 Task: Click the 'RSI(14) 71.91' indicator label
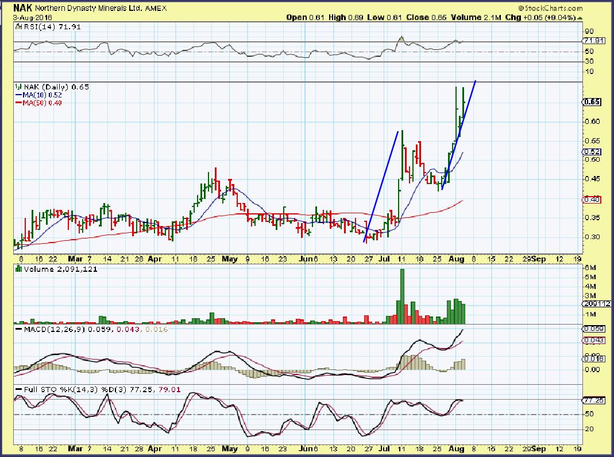pos(52,27)
